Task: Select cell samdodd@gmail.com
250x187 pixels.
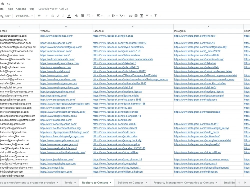Action: [20, 124]
